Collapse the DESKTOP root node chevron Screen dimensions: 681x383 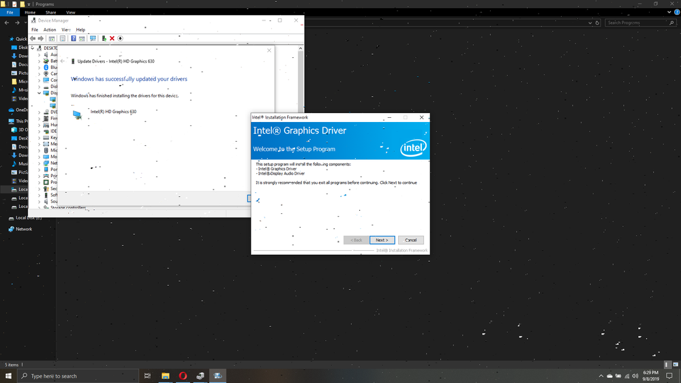(33, 48)
